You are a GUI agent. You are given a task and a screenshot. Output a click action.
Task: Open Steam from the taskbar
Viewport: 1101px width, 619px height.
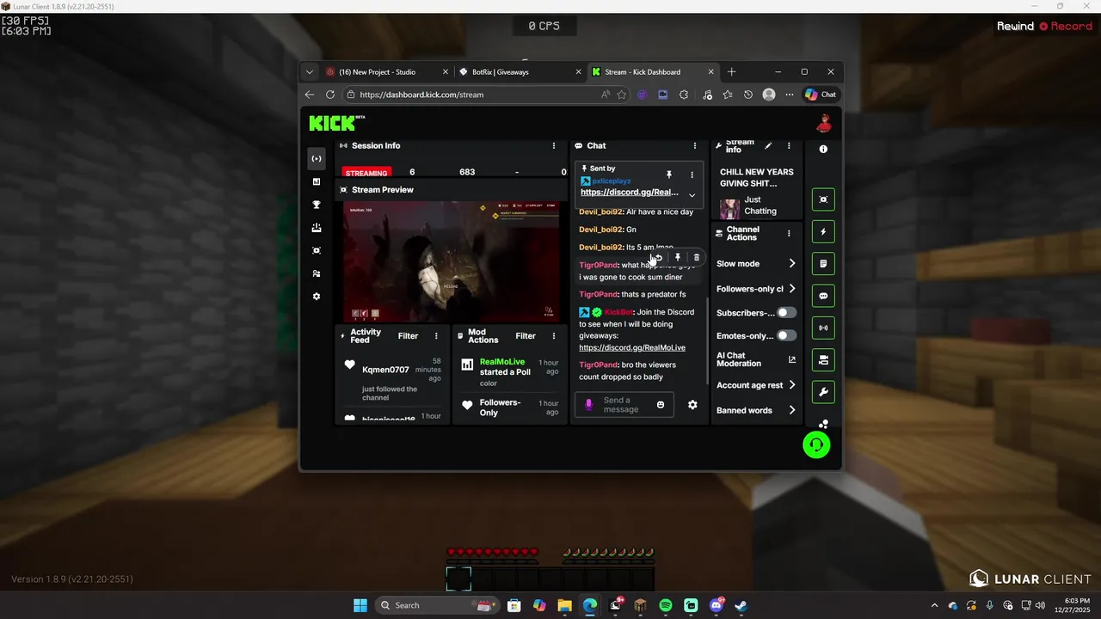click(x=741, y=605)
